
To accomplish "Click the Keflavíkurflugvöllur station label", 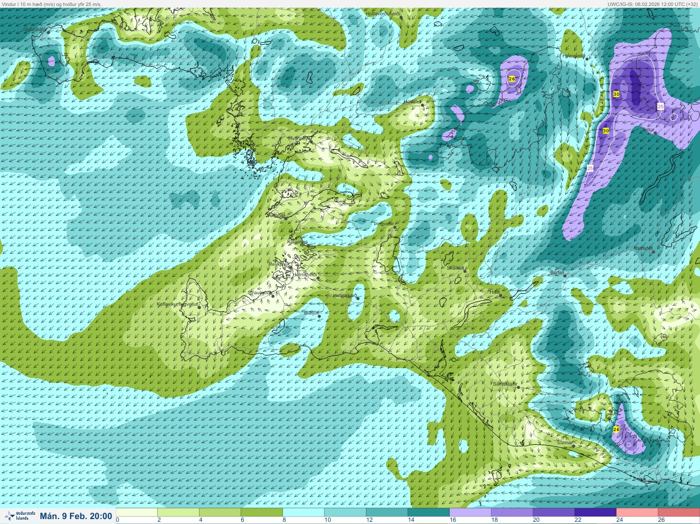I will 177,304.
